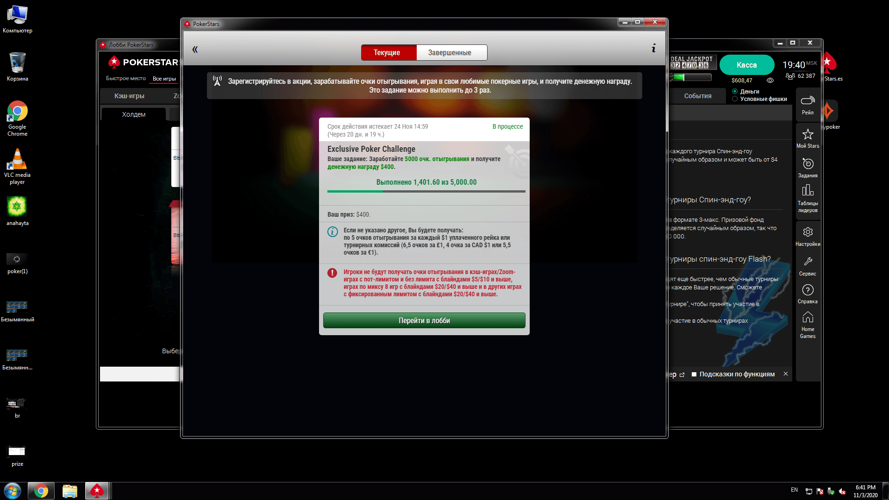
Task: Click the EN language indicator
Action: point(794,490)
